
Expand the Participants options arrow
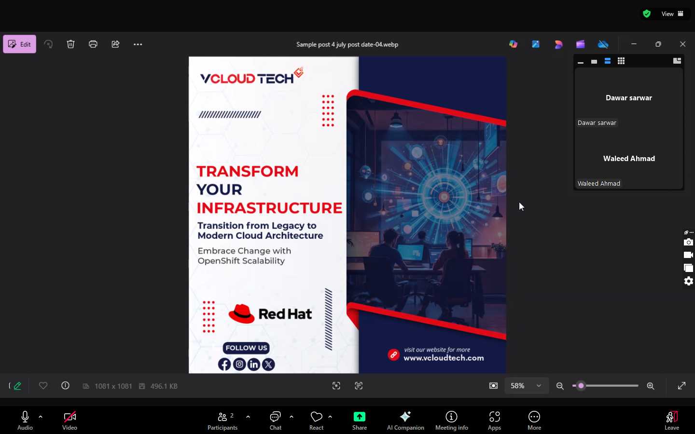pyautogui.click(x=248, y=417)
